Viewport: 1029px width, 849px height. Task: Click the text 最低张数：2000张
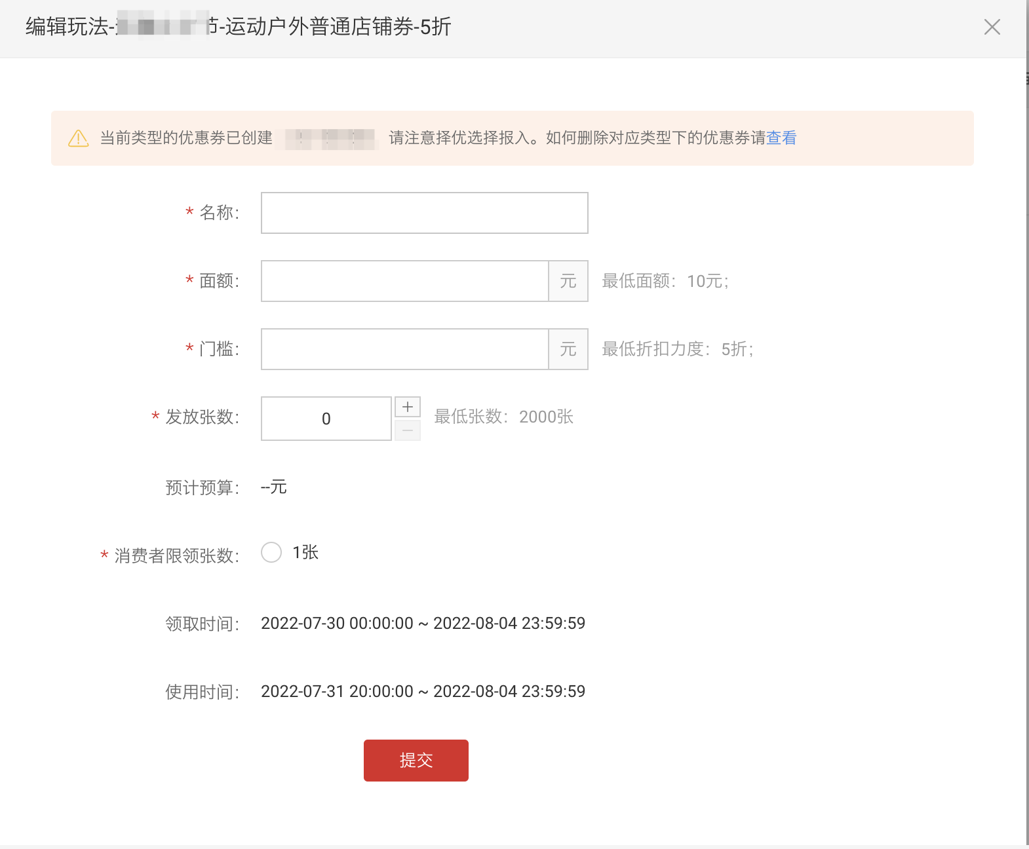[503, 417]
